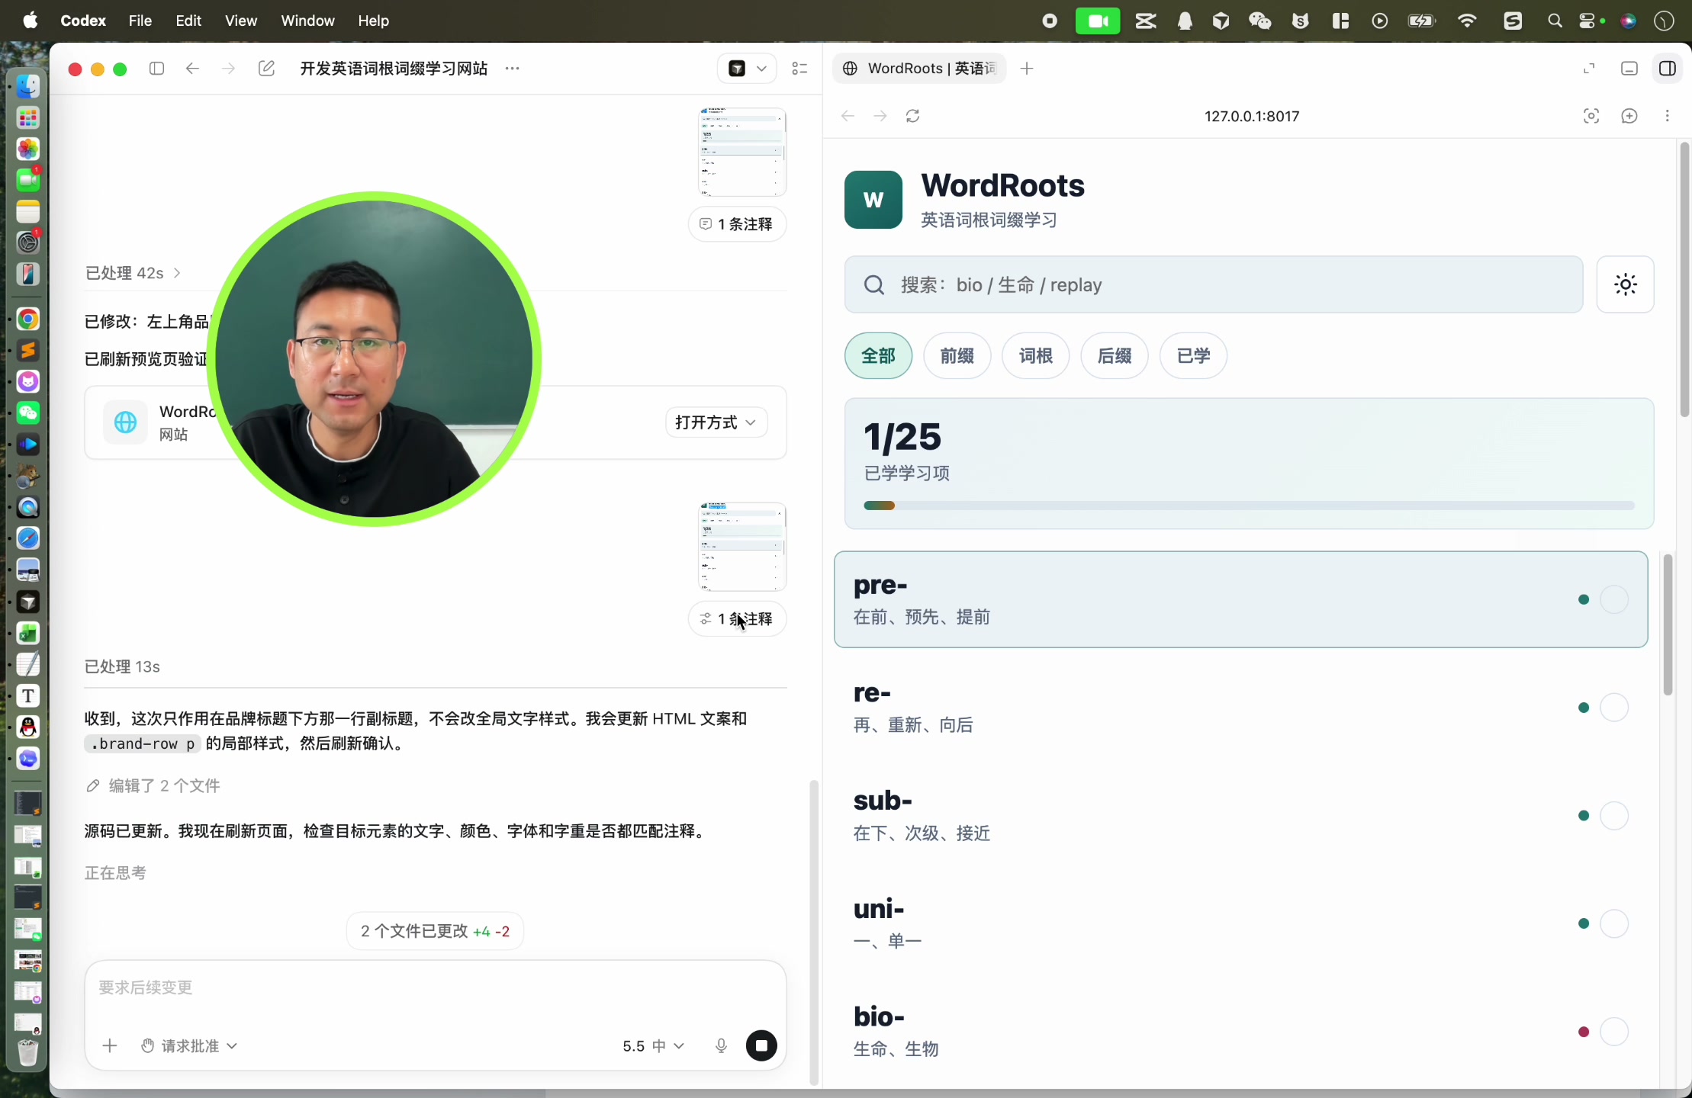Viewport: 1692px width, 1098px height.
Task: Add an attachment with the plus icon
Action: (110, 1045)
